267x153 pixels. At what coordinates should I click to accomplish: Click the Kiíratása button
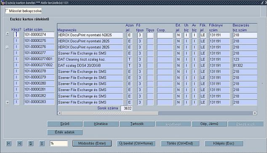[x=101, y=124]
